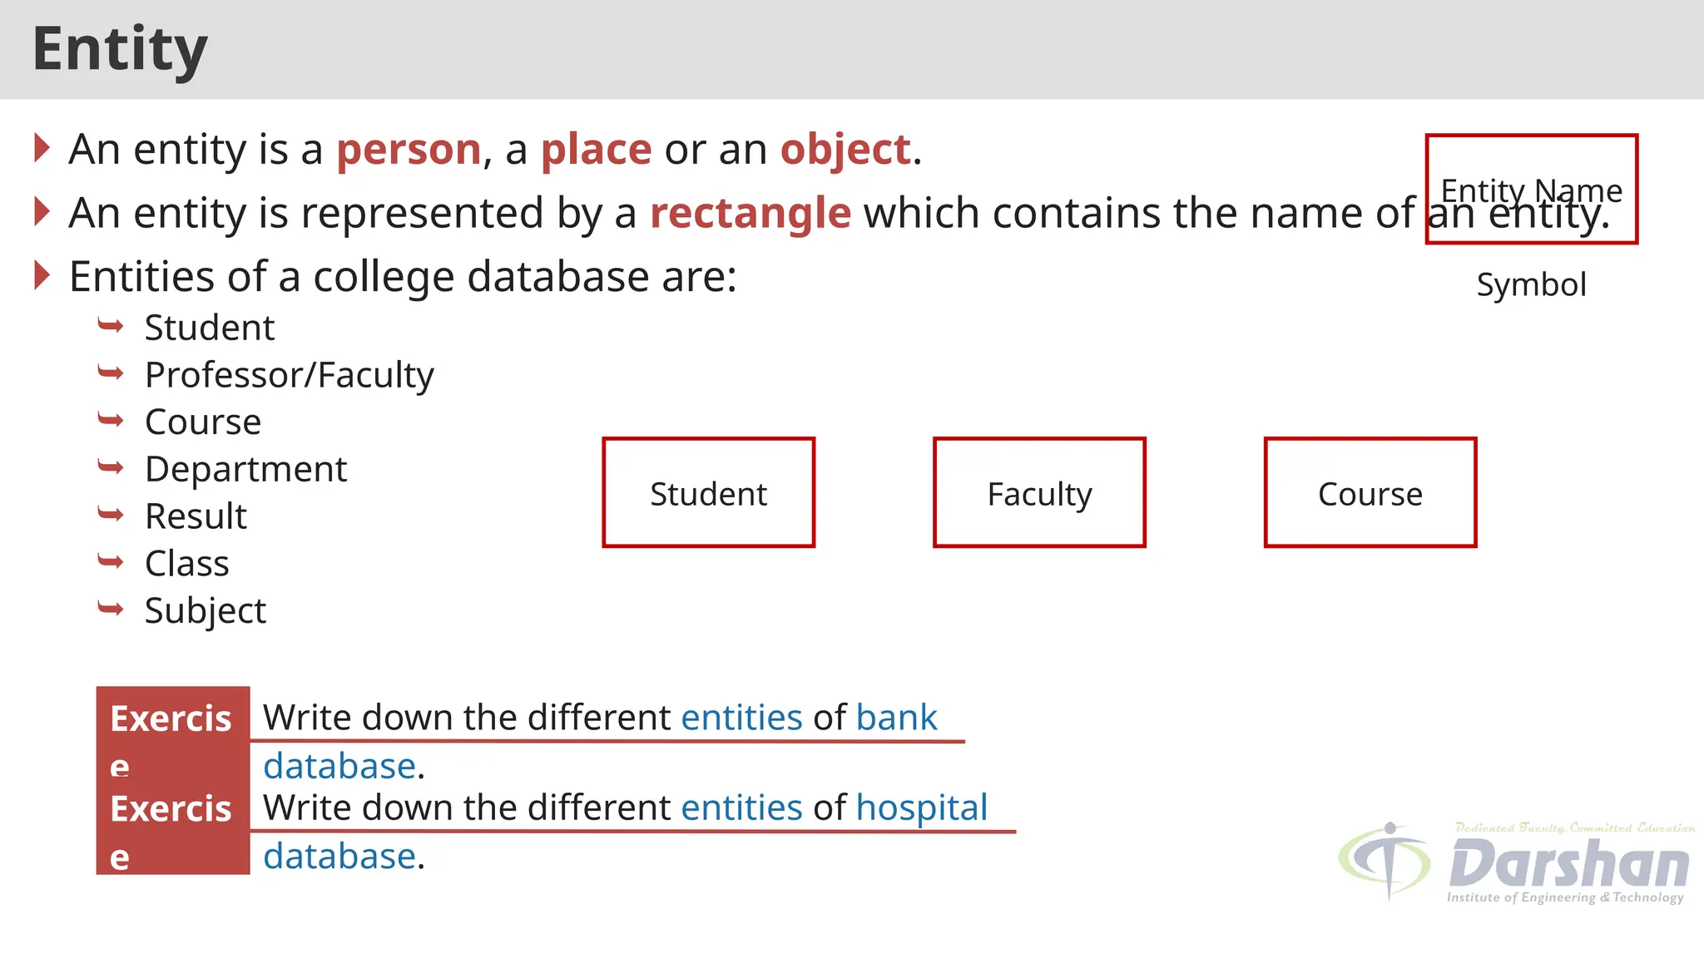Image resolution: width=1704 pixels, height=958 pixels.
Task: Click the arrow bullet beside Class
Action: tap(111, 561)
